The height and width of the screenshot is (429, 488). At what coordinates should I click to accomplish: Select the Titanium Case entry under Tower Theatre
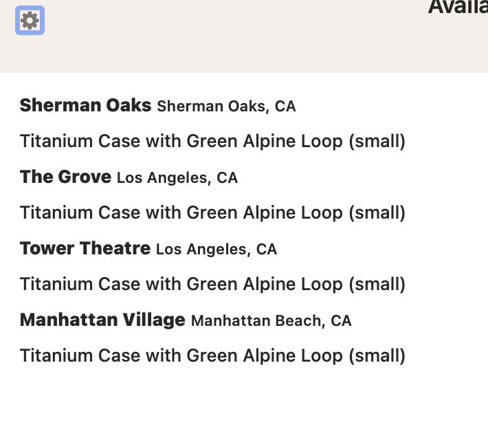click(212, 284)
